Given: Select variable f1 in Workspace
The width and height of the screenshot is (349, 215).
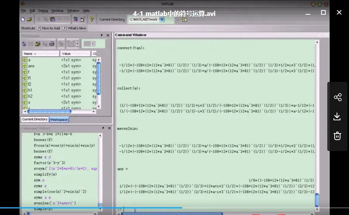Looking at the screenshot, I should (x=59, y=78).
